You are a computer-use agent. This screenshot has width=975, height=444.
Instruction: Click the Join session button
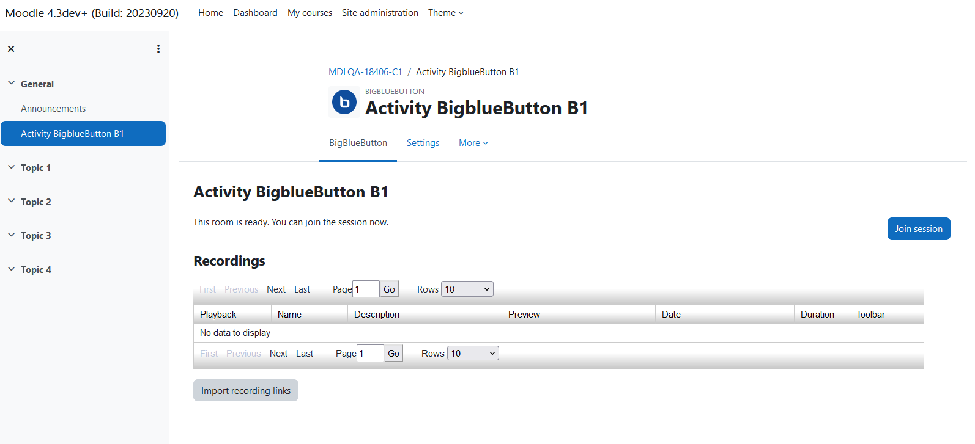[919, 229]
